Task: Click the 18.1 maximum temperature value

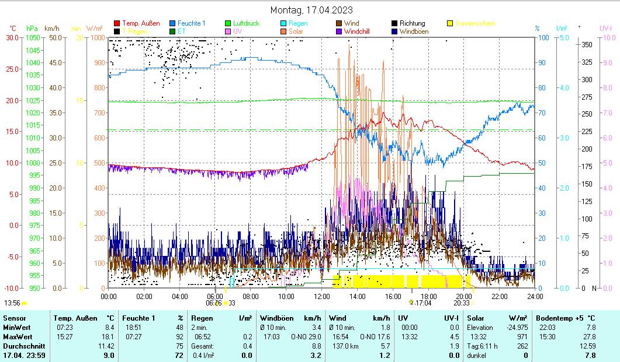Action: 108,337
